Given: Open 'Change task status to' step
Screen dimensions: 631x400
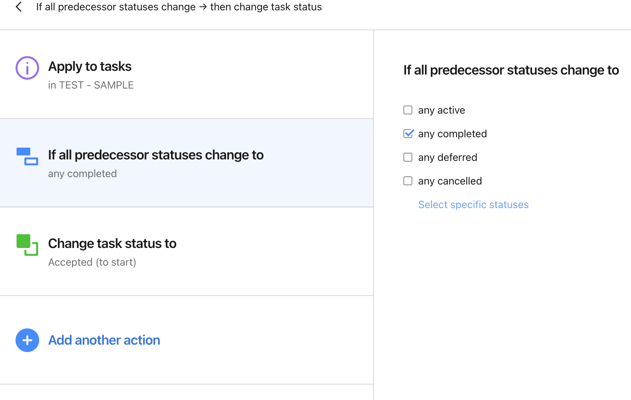Looking at the screenshot, I should pos(112,244).
